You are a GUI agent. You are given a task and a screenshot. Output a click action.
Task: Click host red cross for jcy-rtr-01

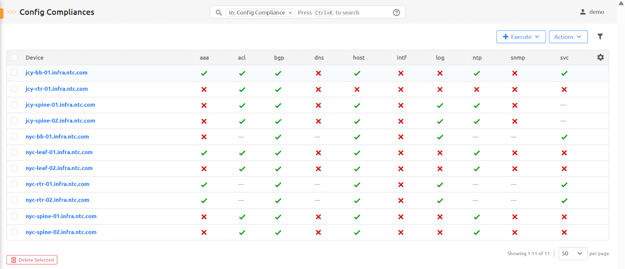pyautogui.click(x=356, y=89)
